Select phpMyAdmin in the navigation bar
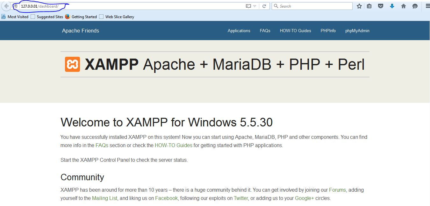Screen dimensions: 430x206 357,31
